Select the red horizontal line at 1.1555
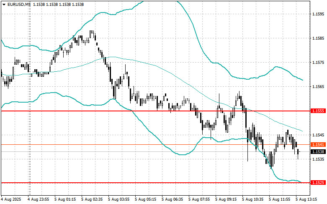The height and width of the screenshot is (204, 327). [156, 111]
